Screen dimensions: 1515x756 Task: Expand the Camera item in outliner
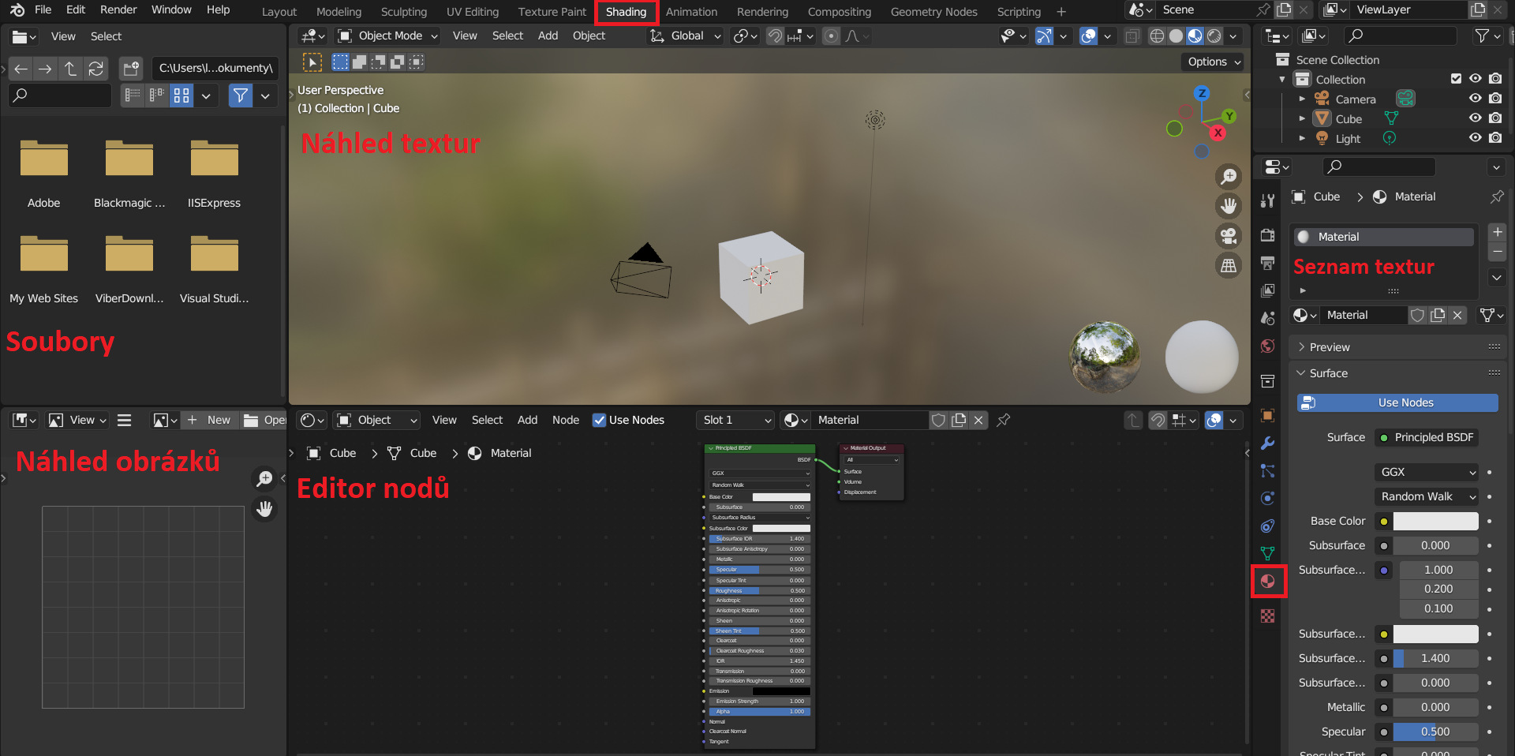[1302, 99]
